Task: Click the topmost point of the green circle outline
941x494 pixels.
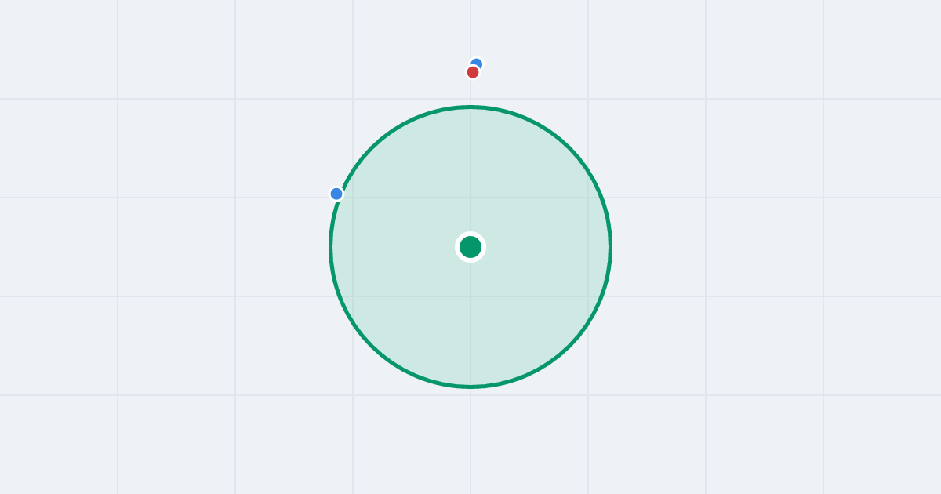Action: [470, 107]
